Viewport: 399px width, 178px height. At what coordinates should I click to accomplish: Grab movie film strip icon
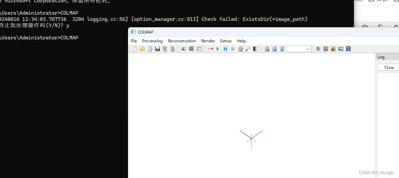pos(348,49)
